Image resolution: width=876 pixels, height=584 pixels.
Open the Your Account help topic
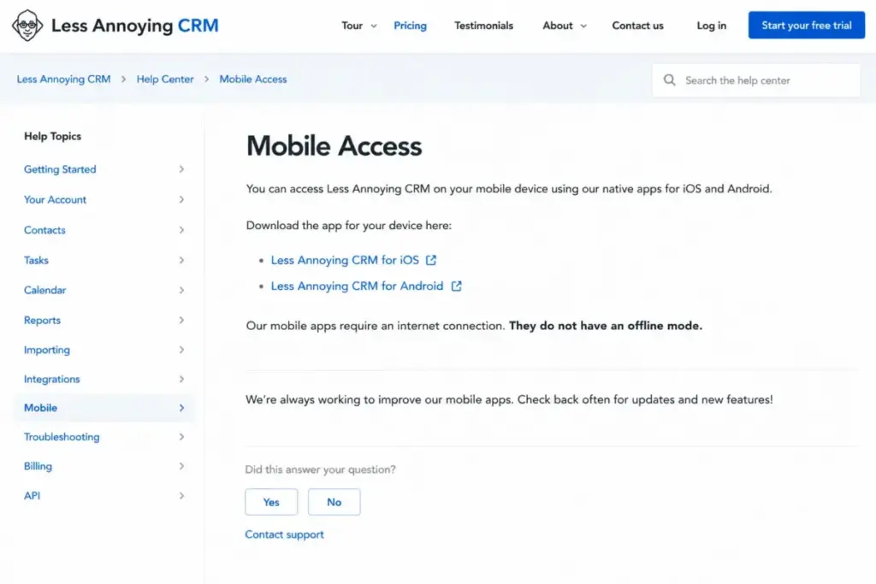55,199
